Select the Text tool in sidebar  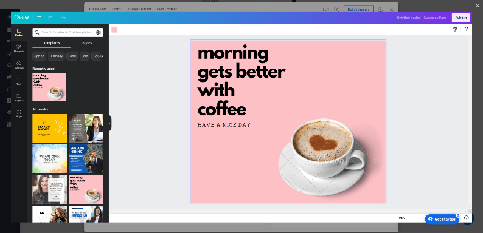pos(19,81)
